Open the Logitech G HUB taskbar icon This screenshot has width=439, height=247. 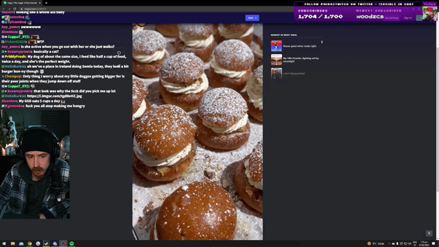(38, 244)
